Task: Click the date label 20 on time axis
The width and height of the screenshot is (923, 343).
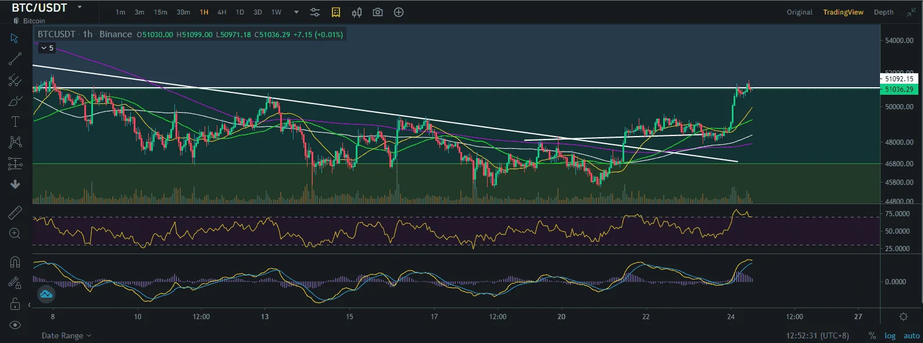Action: coord(561,317)
